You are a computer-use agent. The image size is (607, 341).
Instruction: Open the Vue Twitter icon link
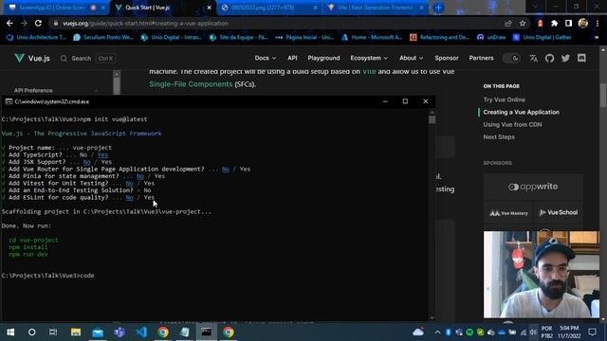point(565,59)
